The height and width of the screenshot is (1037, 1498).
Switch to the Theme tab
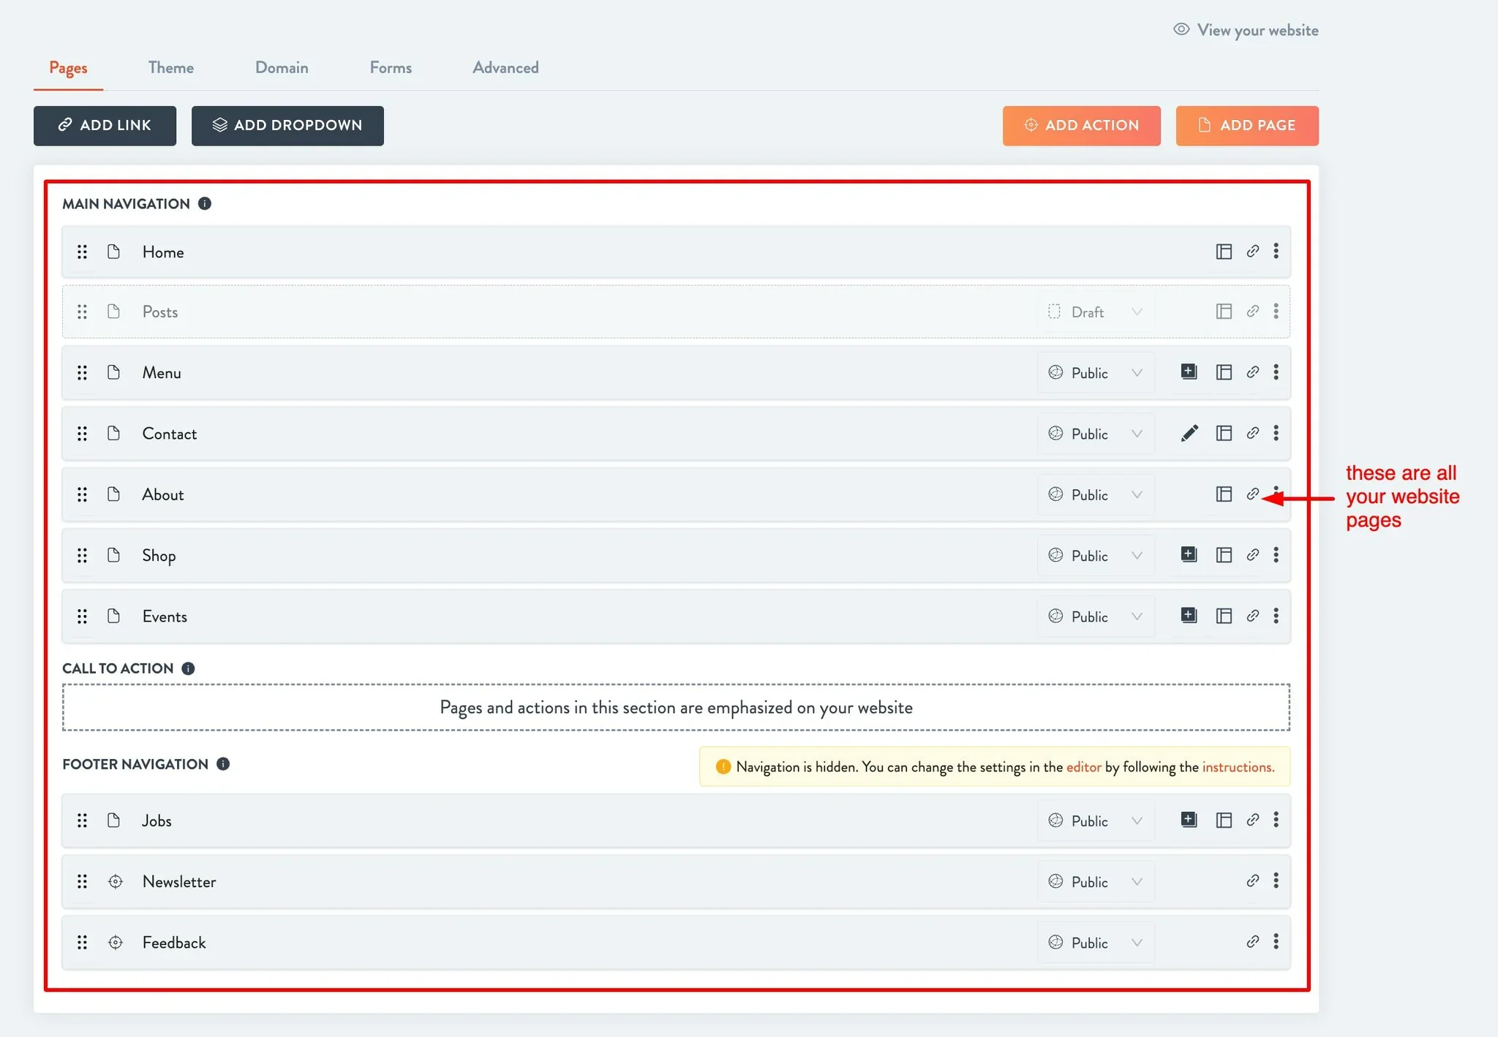tap(171, 67)
